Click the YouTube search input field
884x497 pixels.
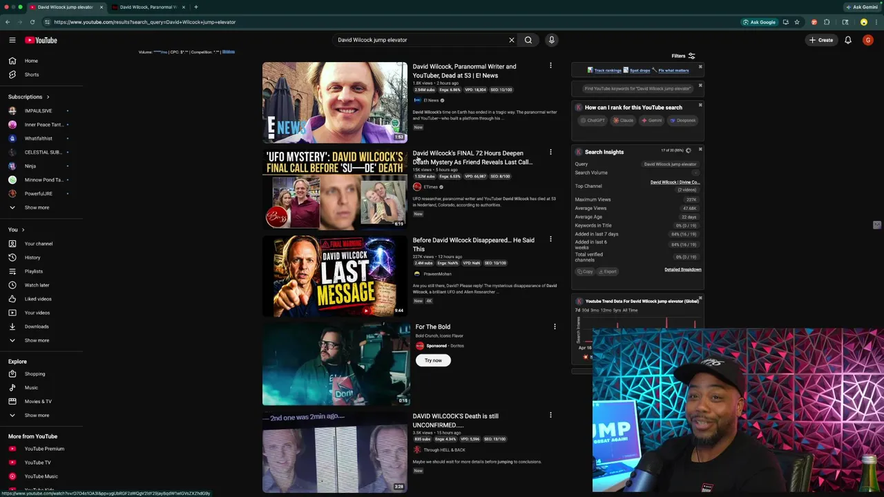(420, 40)
